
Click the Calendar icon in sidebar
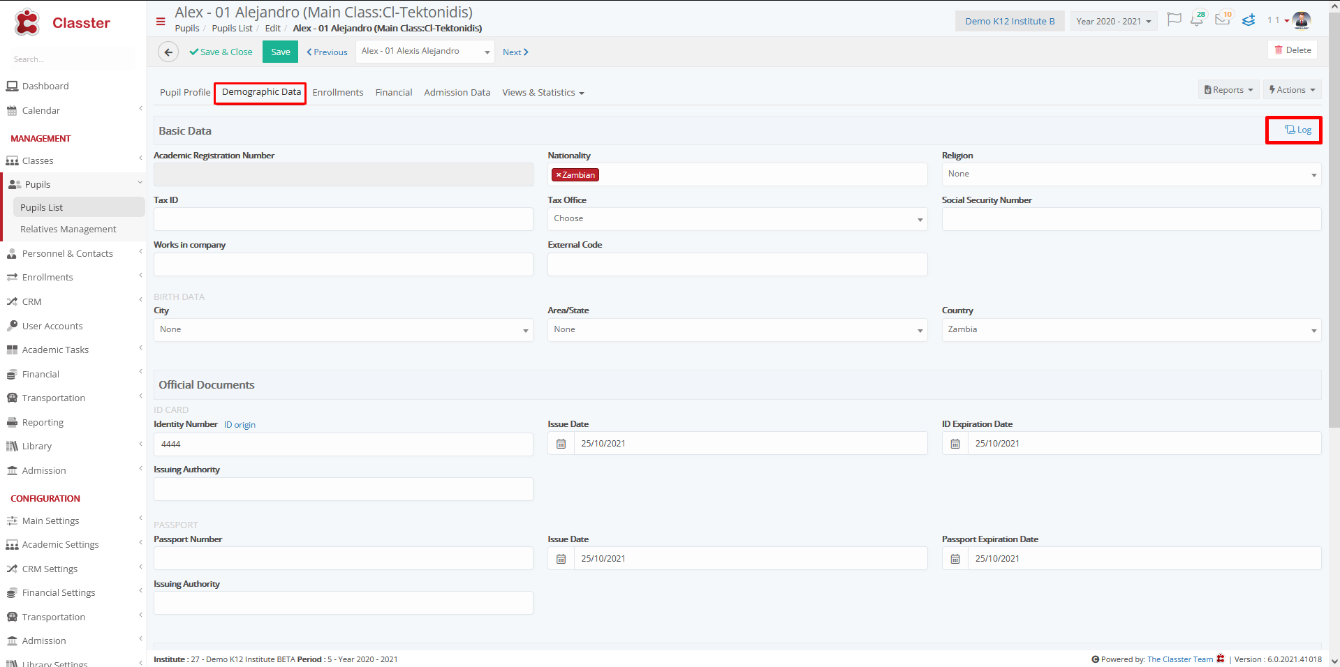coord(12,110)
